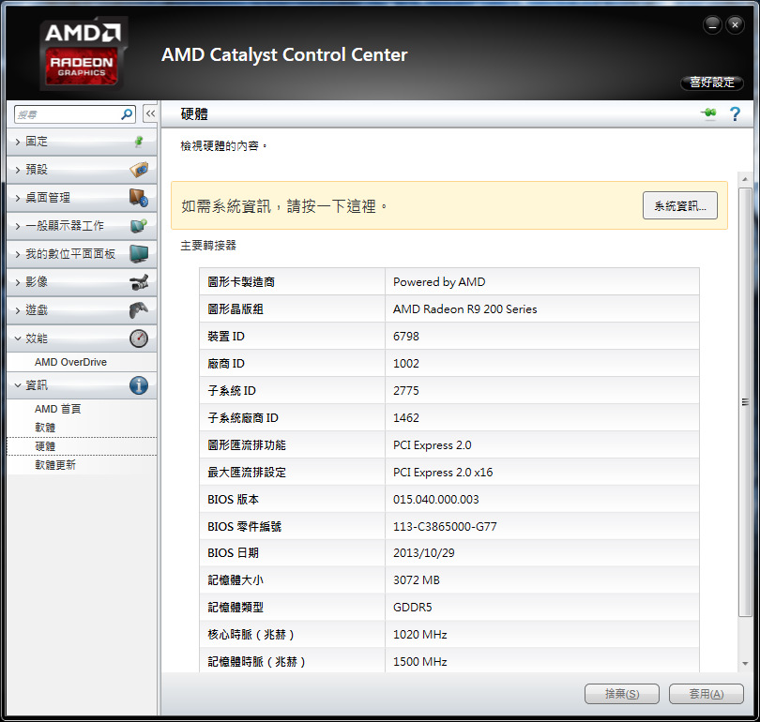Click core clock value 1020 MHz
Image resolution: width=760 pixels, height=722 pixels.
[419, 635]
